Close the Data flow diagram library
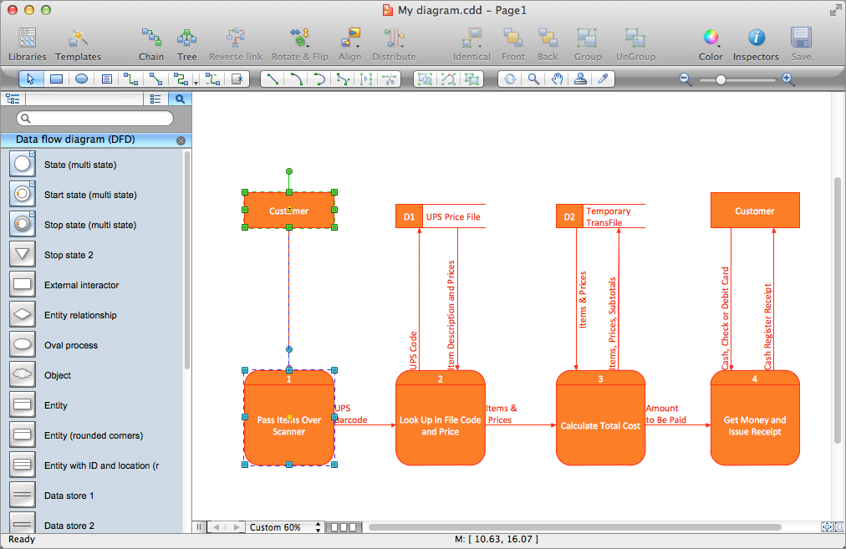This screenshot has height=549, width=846. (x=181, y=140)
